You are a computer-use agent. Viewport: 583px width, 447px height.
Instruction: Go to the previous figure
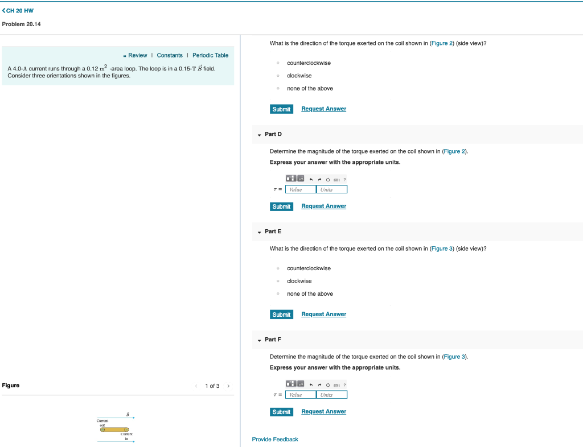point(196,386)
